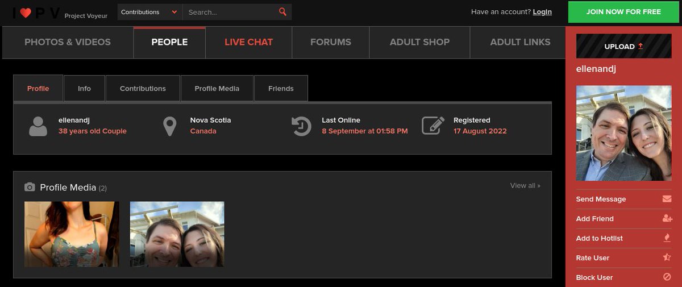This screenshot has width=682, height=287.
Task: Click the Registered edit pencil icon
Action: coord(433,126)
